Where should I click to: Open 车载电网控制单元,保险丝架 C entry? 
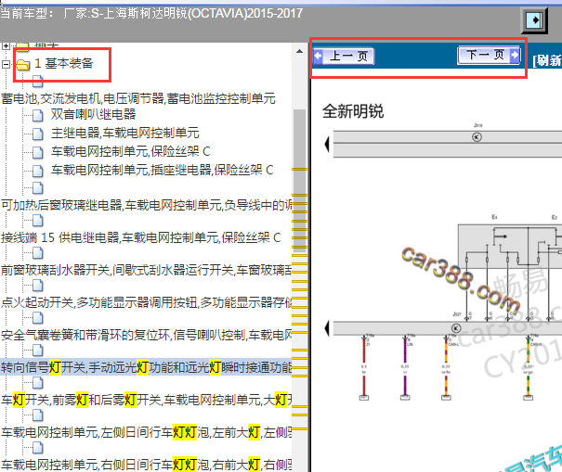(130, 151)
